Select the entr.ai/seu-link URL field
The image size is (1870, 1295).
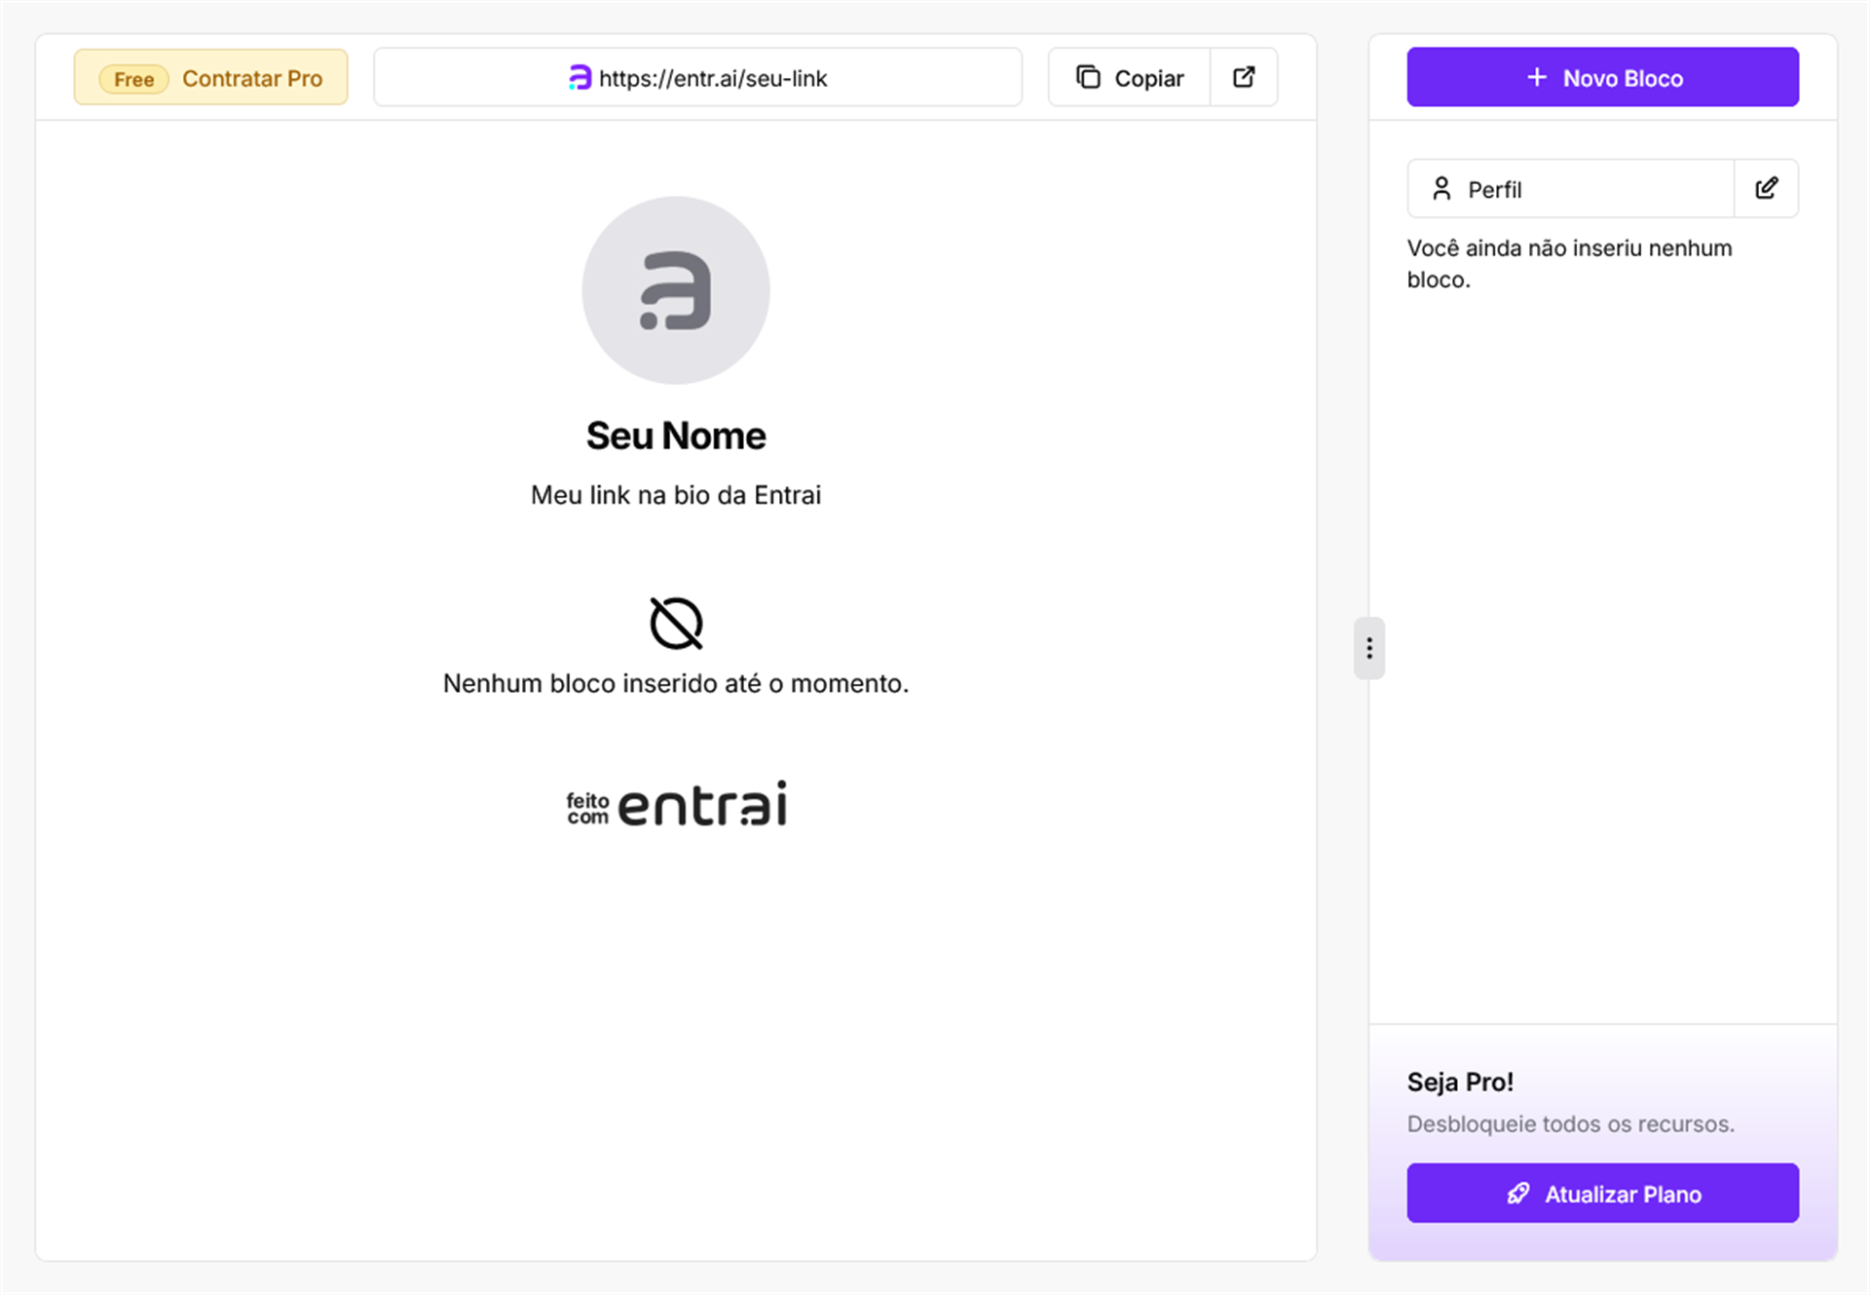click(x=713, y=79)
